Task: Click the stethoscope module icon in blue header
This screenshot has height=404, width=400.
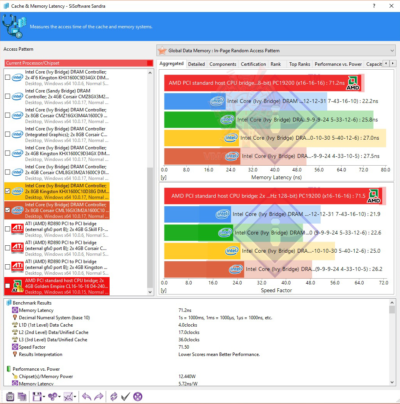Action: point(14,26)
